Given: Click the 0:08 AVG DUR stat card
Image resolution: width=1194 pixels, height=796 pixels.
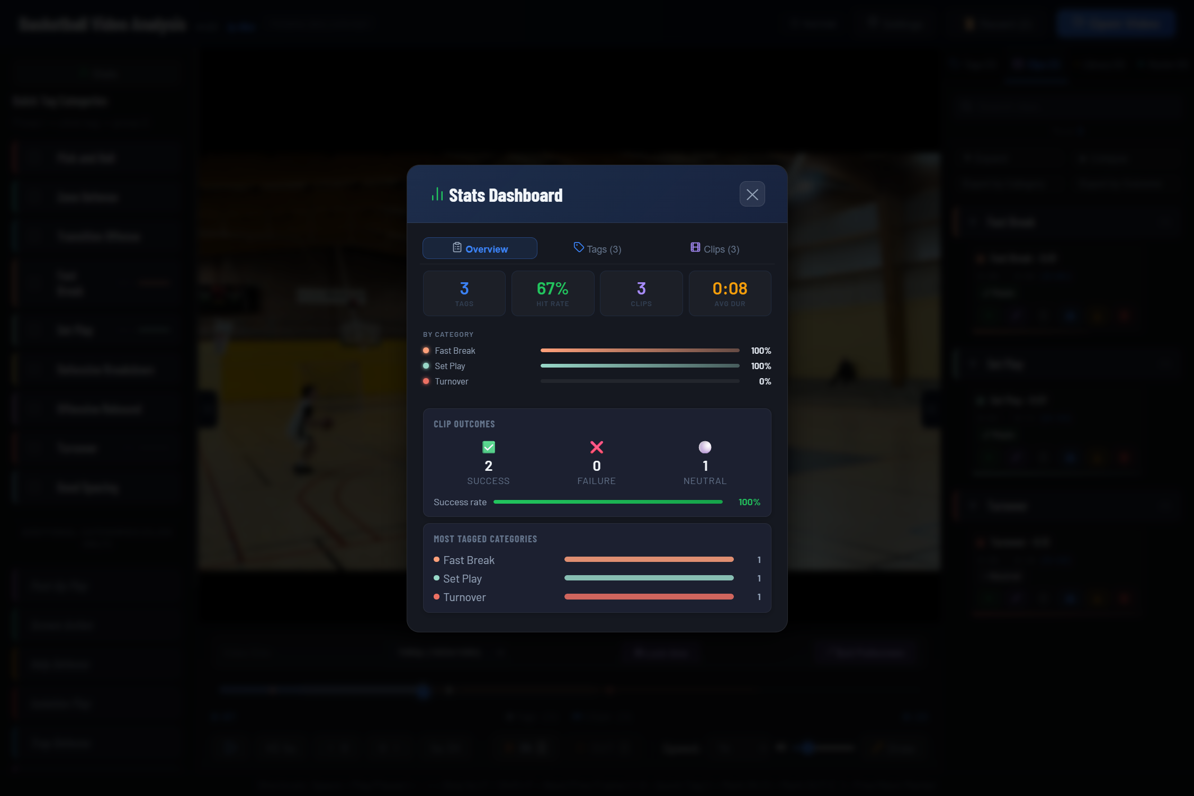Looking at the screenshot, I should tap(730, 293).
